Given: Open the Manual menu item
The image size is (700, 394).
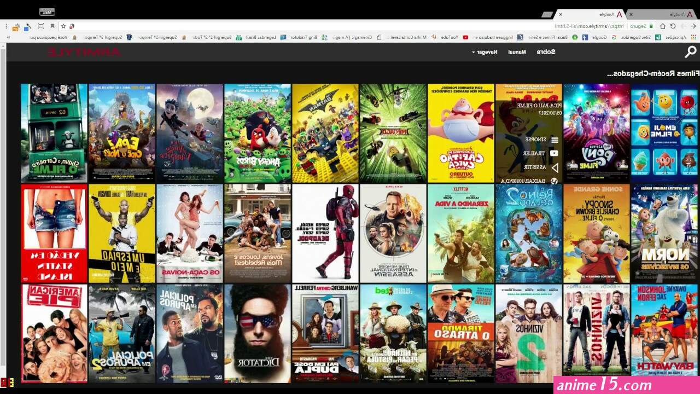Looking at the screenshot, I should (517, 52).
